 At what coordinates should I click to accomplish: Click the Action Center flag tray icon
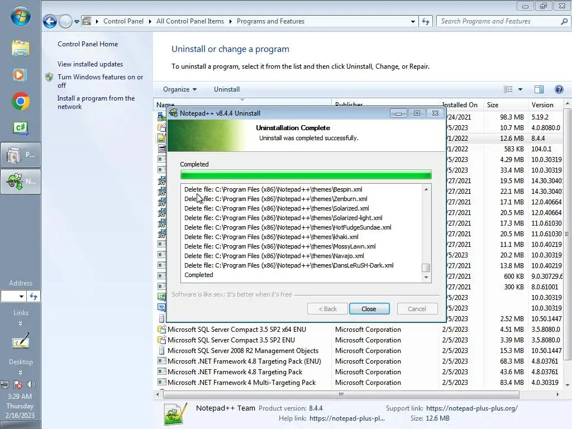(x=18, y=384)
